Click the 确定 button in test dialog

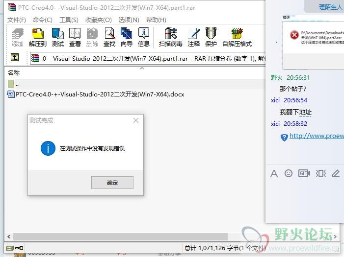112,183
